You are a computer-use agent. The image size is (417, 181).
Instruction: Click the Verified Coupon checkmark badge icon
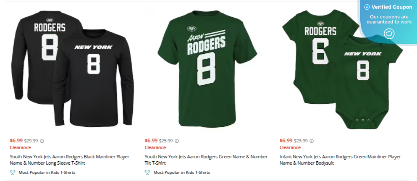[x=367, y=7]
